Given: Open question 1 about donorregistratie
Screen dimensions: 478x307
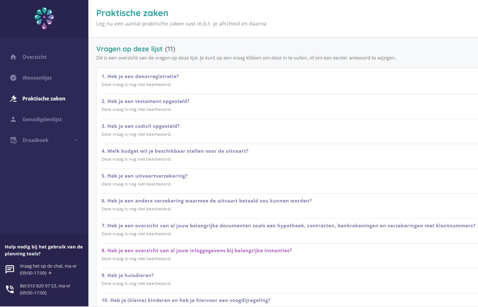Looking at the screenshot, I should pyautogui.click(x=140, y=77).
